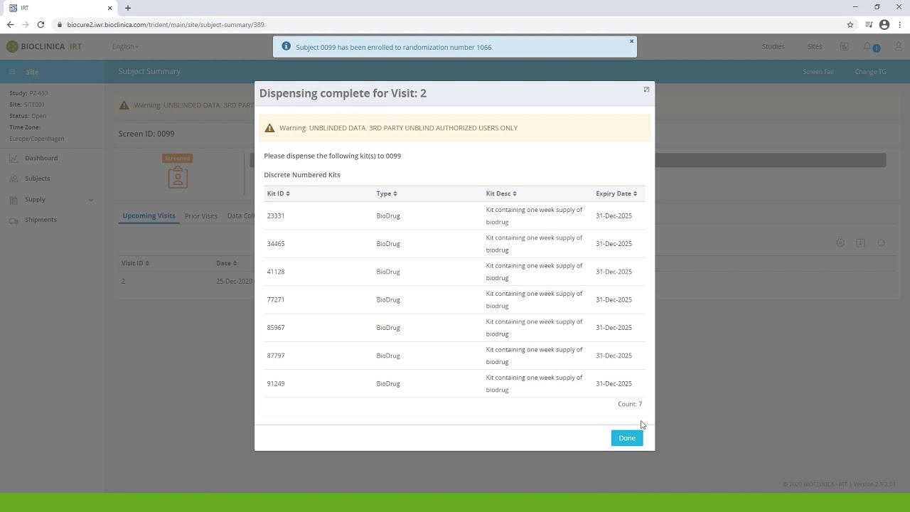This screenshot has width=910, height=512.
Task: Open a new browser tab
Action: click(x=128, y=8)
